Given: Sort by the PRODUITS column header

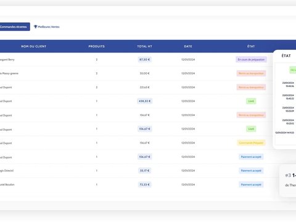Looking at the screenshot, I should 97,46.
